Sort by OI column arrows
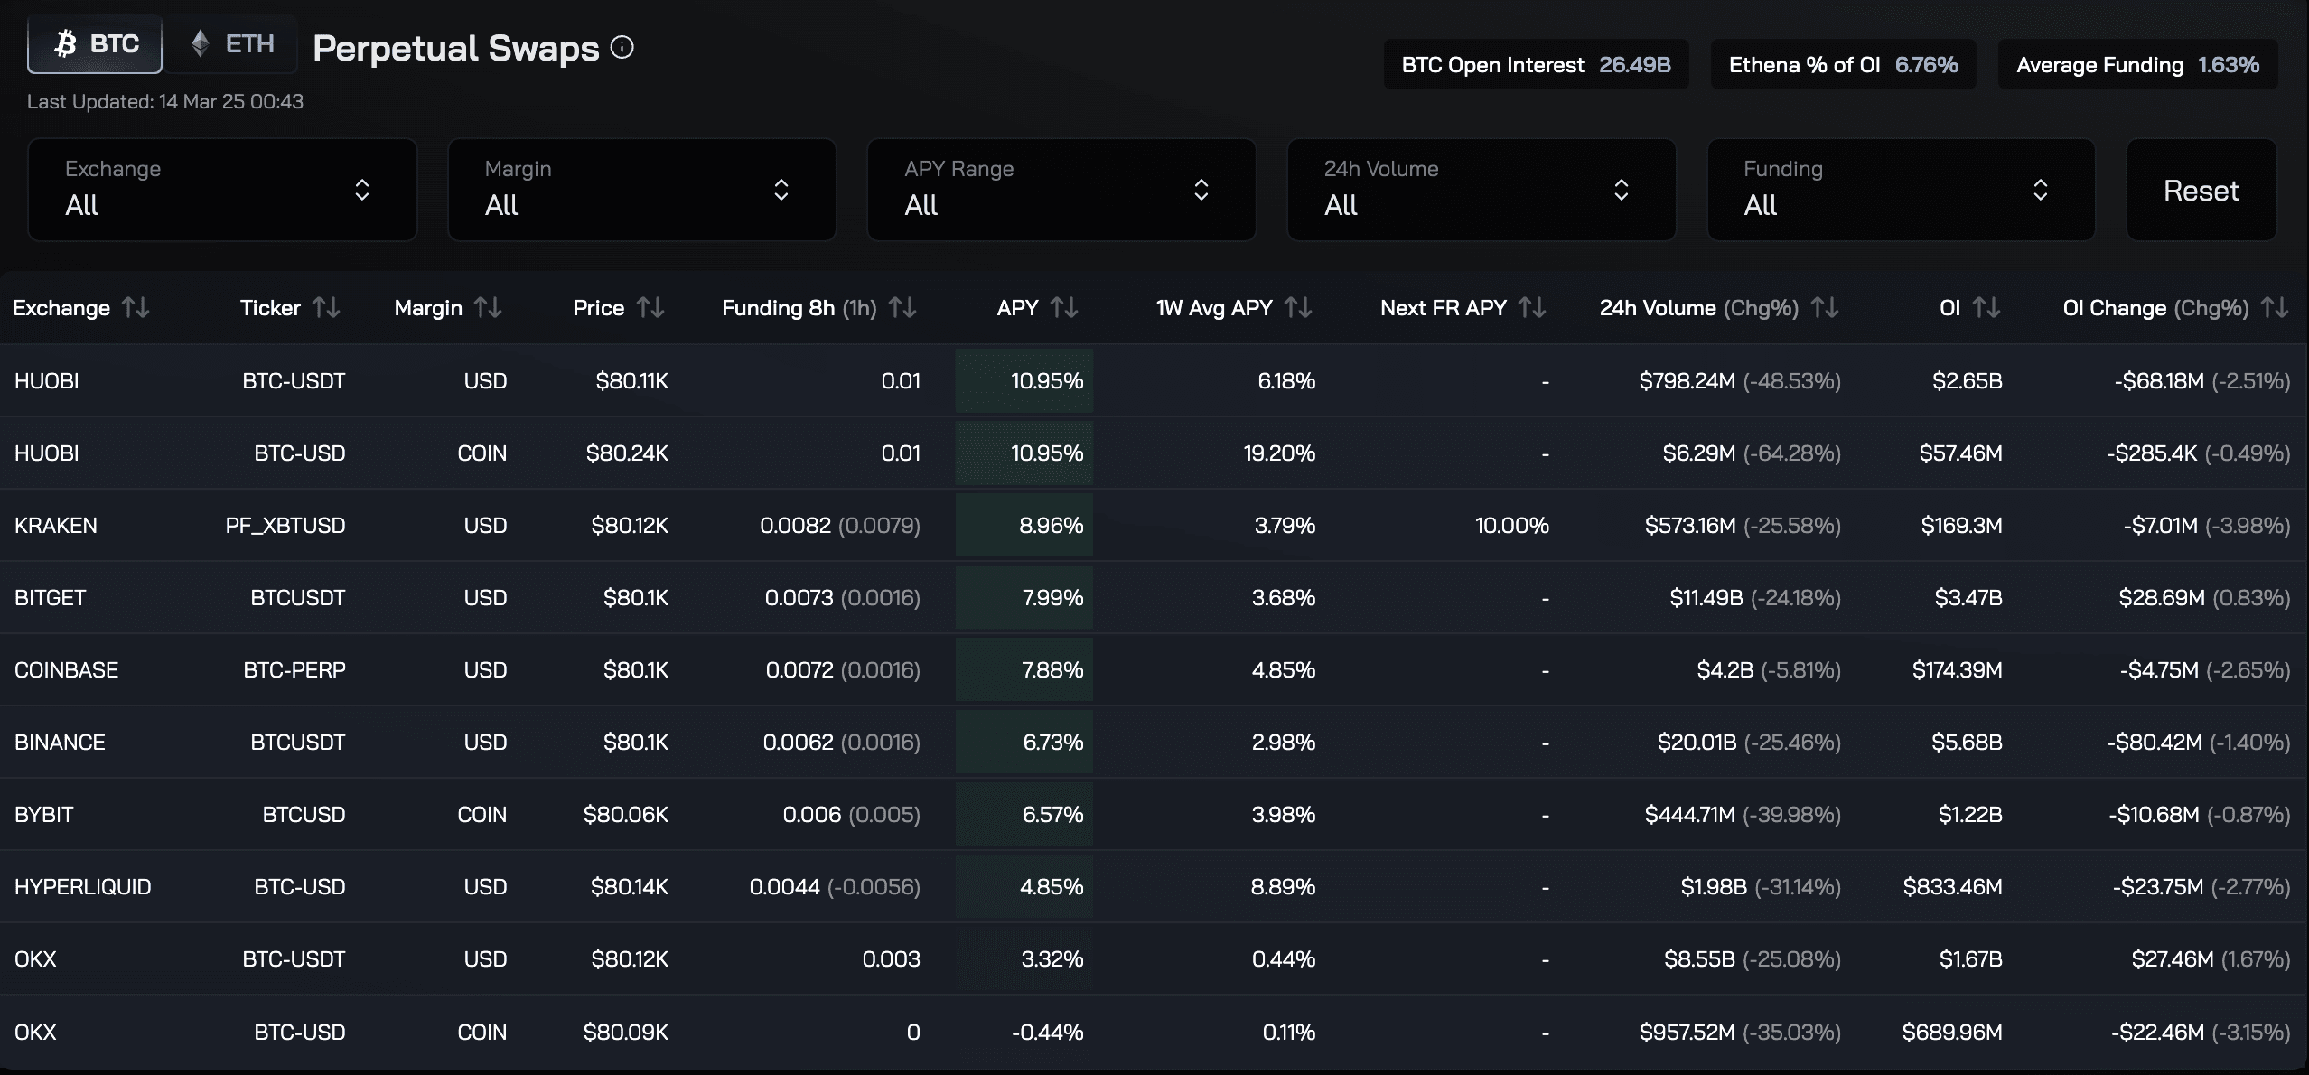The width and height of the screenshot is (2309, 1075). (1986, 308)
